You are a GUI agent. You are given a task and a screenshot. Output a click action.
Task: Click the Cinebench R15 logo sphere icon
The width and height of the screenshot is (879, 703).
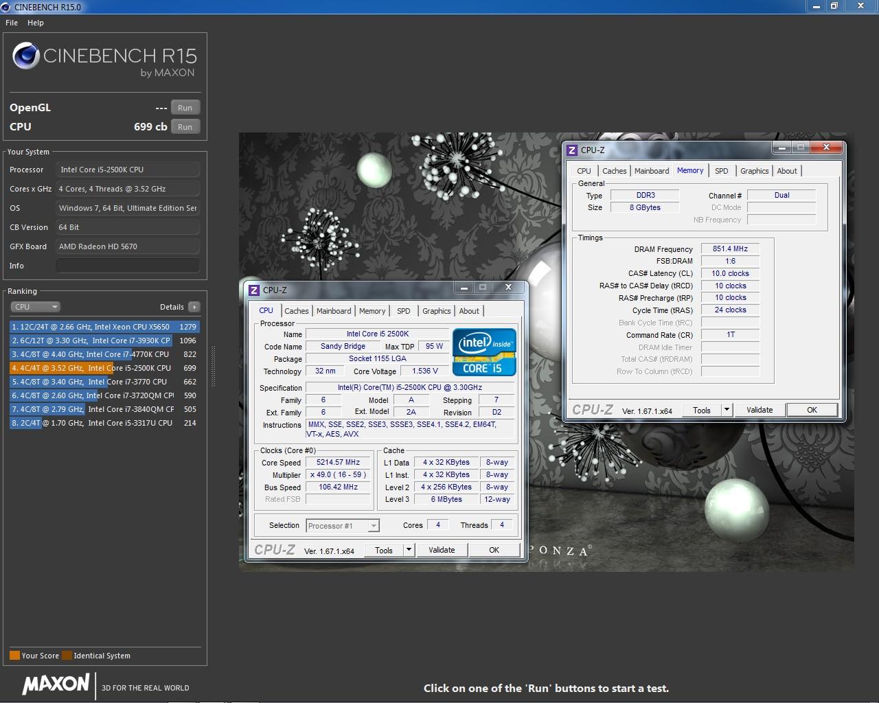click(26, 56)
